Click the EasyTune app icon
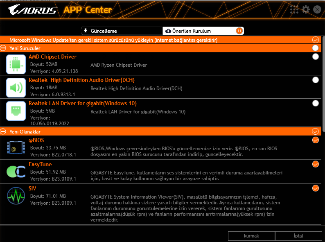Screen dimensions: 325x242 coord(16,172)
